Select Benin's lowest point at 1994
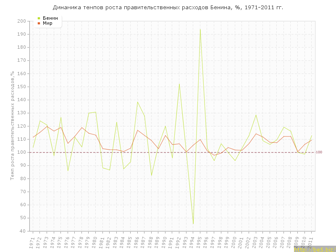The height and width of the screenshot is (252, 336). [x=193, y=223]
